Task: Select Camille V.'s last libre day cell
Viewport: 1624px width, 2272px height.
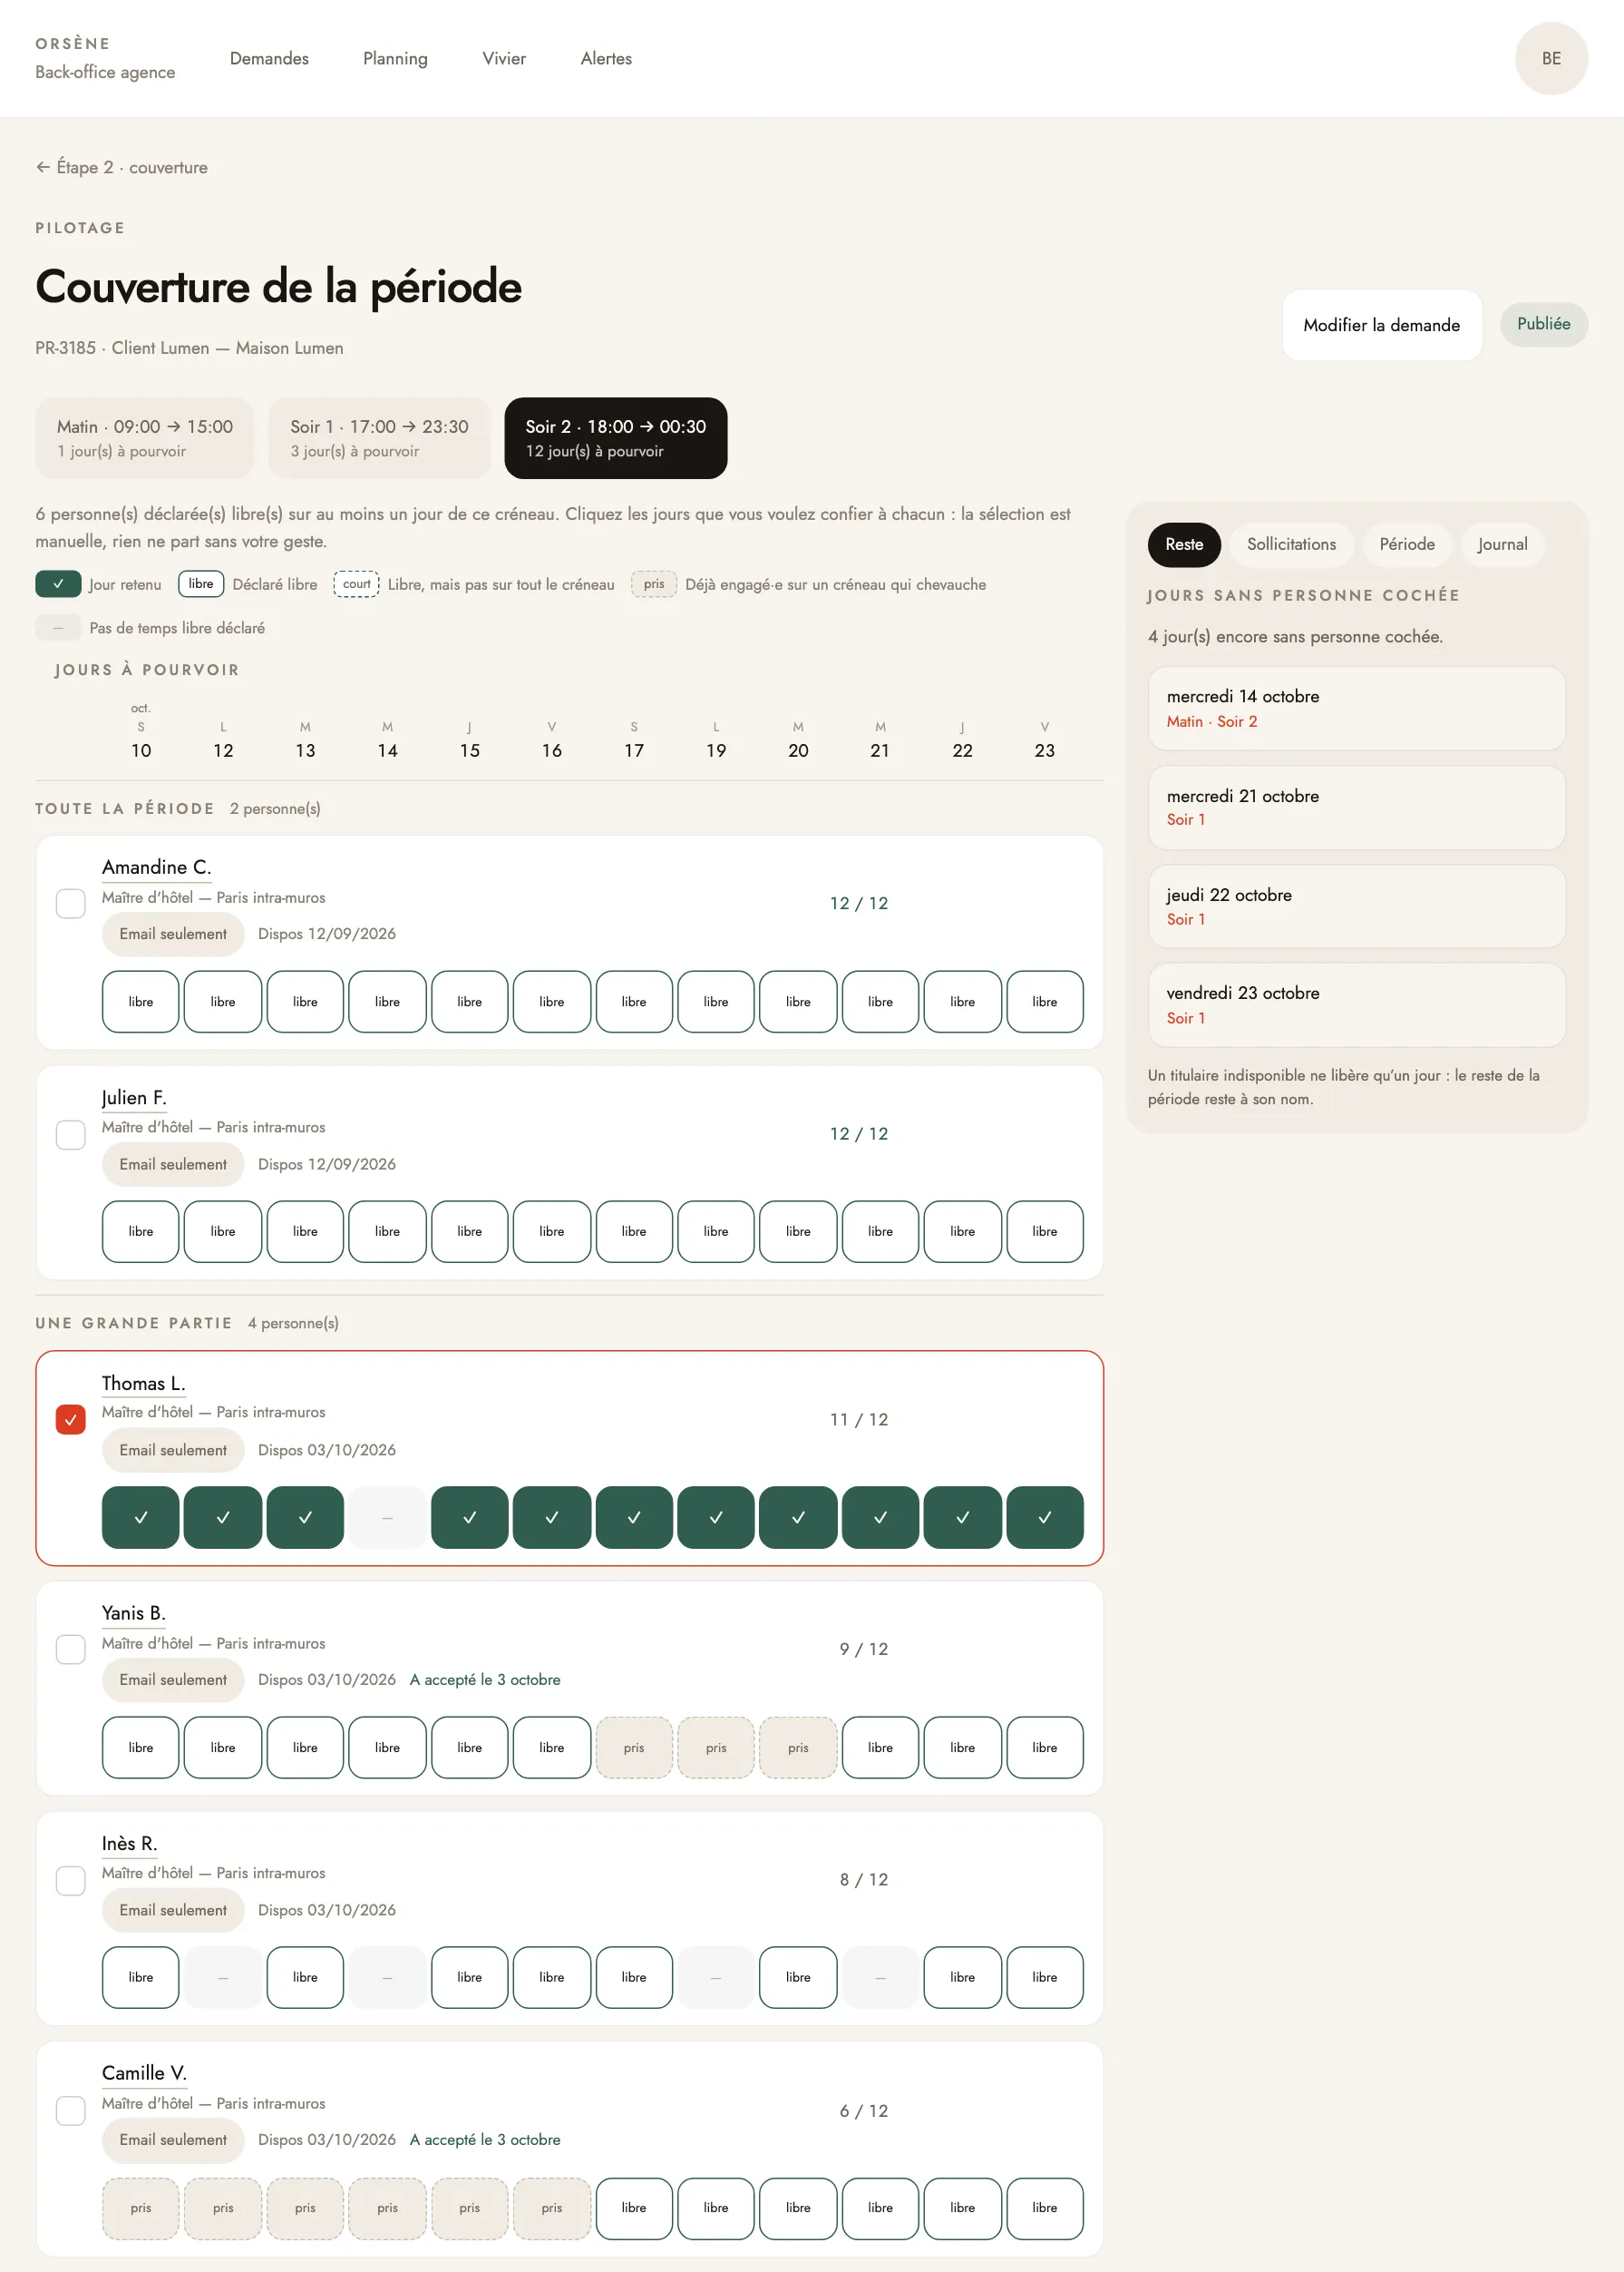Action: (1044, 2207)
